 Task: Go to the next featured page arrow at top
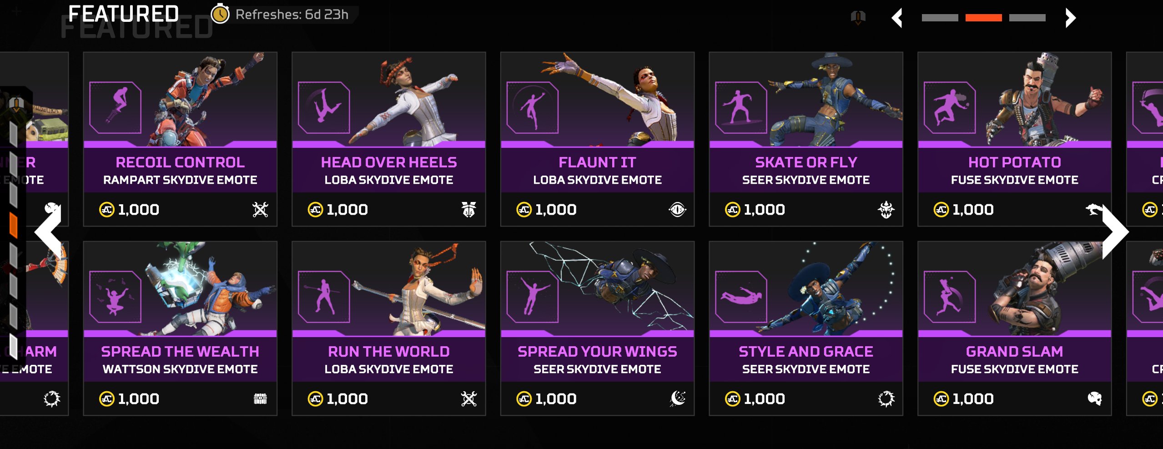pos(1070,18)
